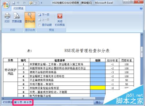
Task: Click horizontal scrollbar left arrow
Action: tap(3, 99)
